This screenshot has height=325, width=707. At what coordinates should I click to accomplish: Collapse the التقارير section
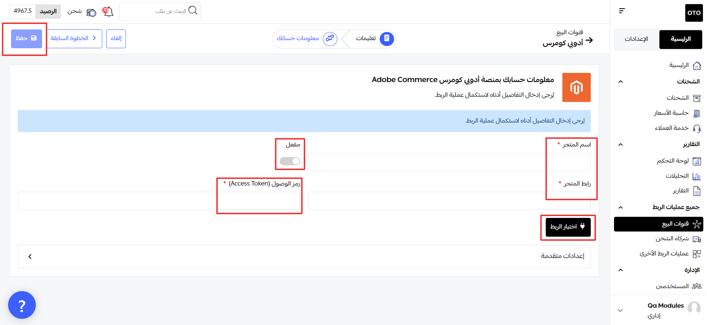coord(620,144)
